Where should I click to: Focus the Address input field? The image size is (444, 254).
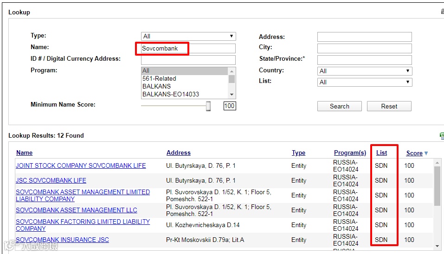tap(364, 37)
